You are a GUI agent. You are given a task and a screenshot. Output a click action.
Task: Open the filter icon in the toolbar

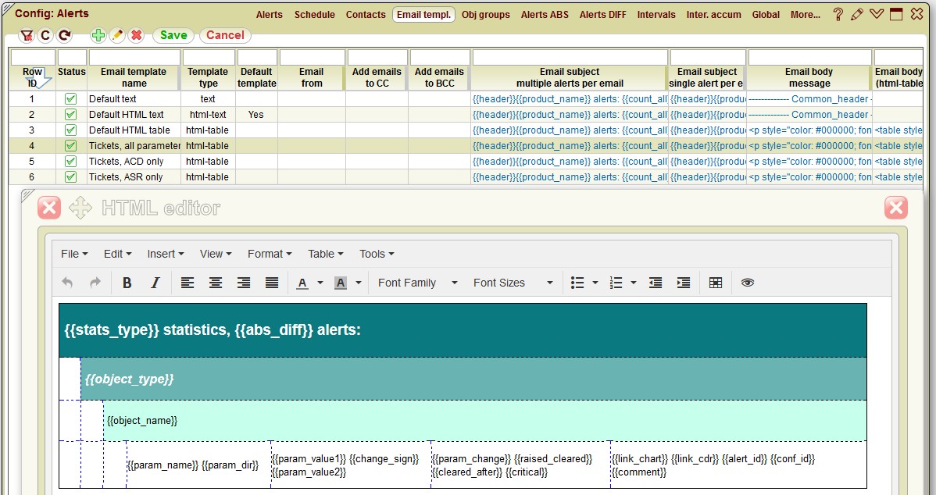[x=27, y=35]
